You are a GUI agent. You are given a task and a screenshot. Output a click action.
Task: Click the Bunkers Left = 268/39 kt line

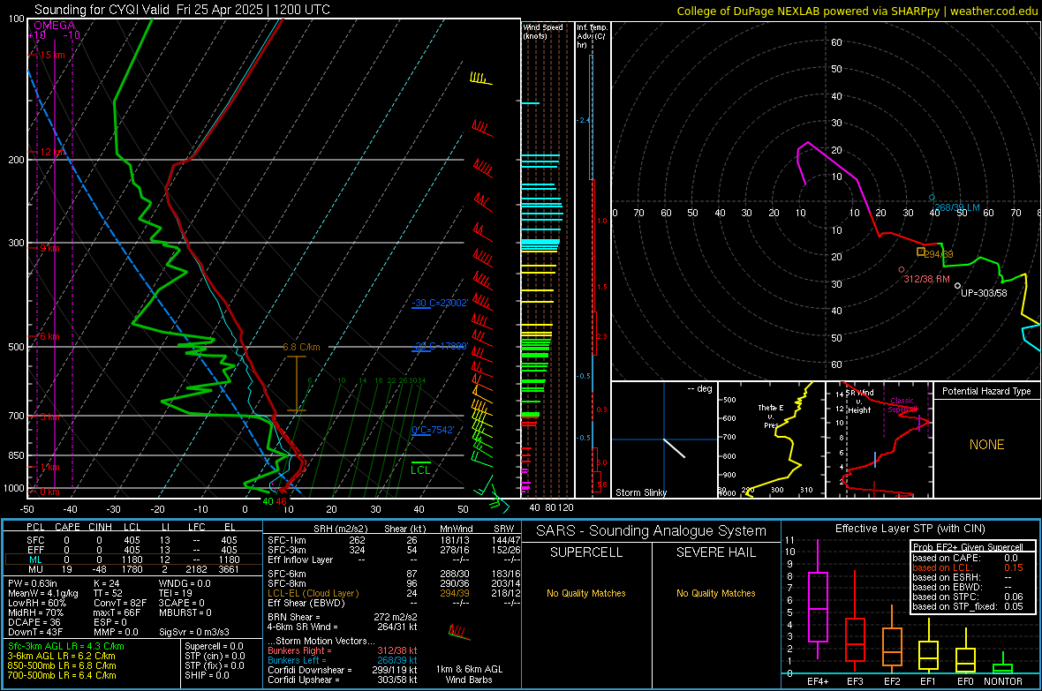point(343,660)
